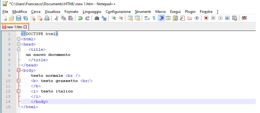Click the <!DOCTYPE html> text on line 1

click(x=40, y=34)
